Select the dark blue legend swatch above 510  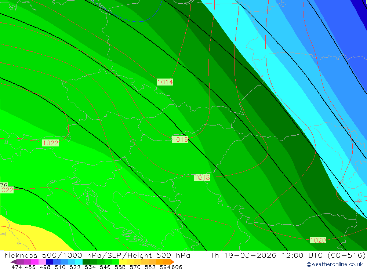[x=50, y=262]
